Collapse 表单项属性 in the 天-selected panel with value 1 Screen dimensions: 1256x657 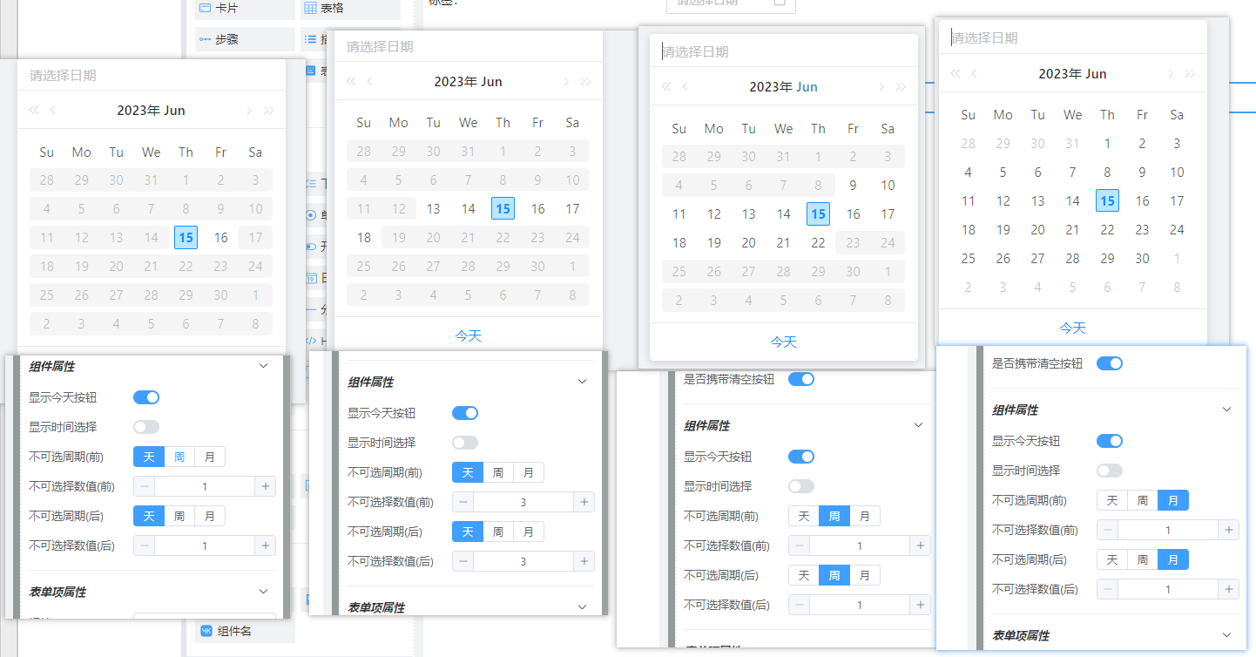(x=264, y=592)
